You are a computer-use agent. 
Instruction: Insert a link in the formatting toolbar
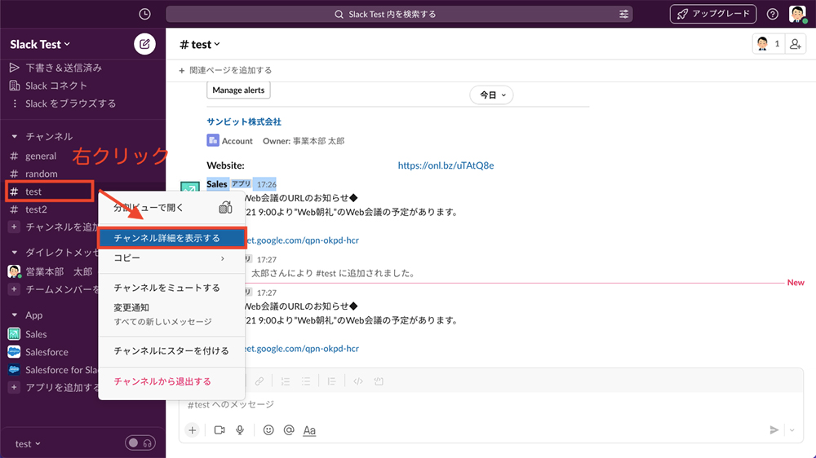pos(259,381)
